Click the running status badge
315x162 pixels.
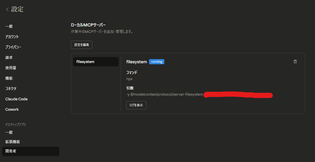[x=157, y=61]
